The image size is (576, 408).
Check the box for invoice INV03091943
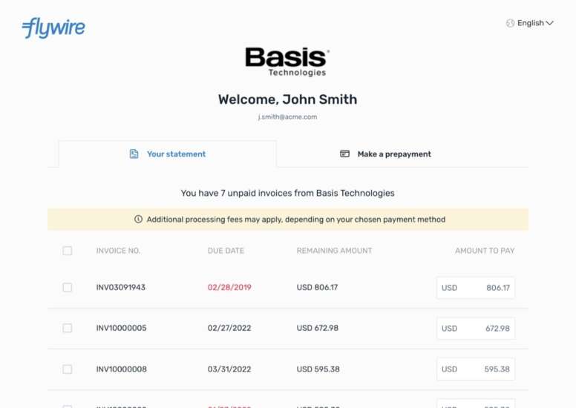click(68, 287)
